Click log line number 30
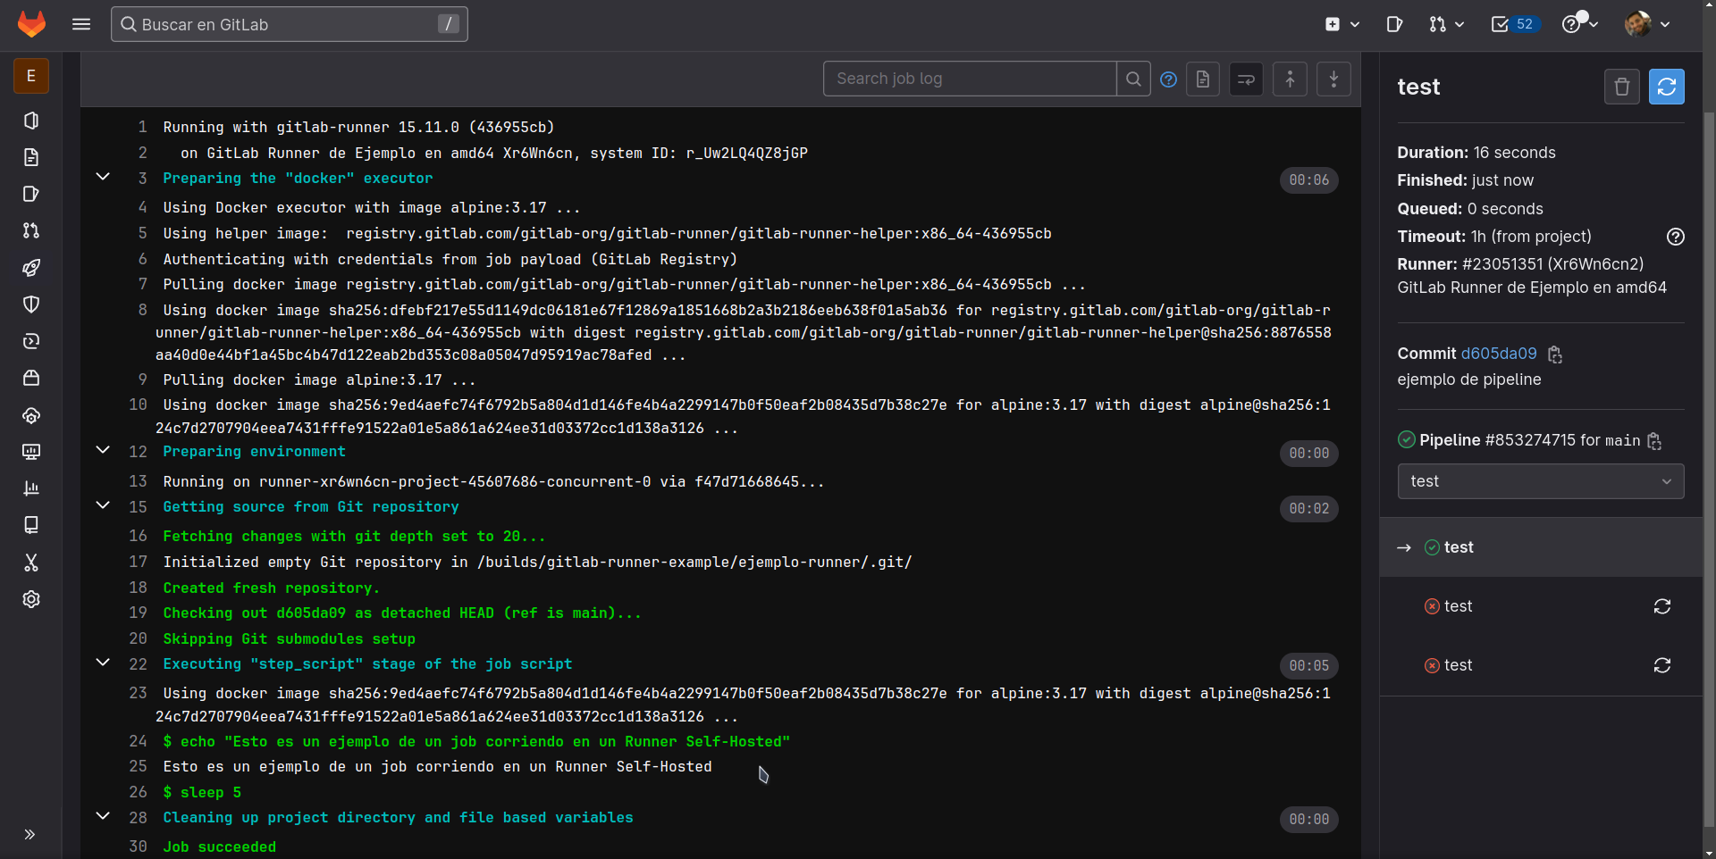 point(138,846)
